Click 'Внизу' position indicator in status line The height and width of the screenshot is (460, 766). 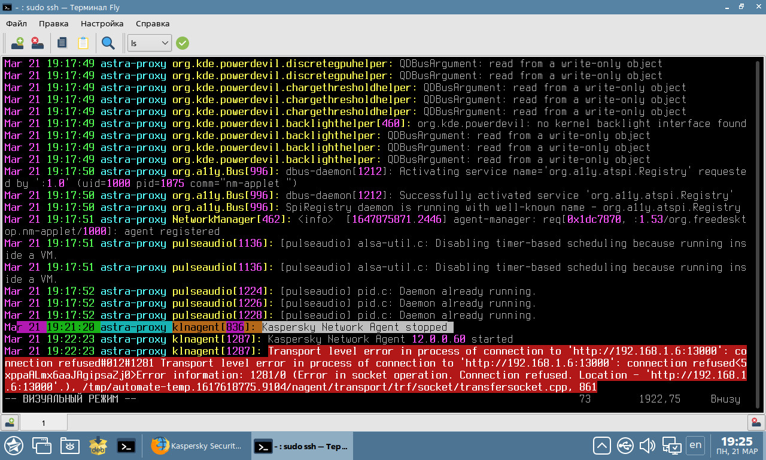[725, 399]
